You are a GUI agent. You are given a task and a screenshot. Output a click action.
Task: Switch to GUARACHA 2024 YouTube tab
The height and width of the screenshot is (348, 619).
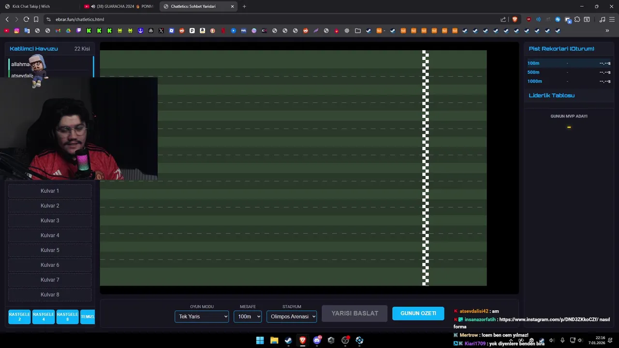click(118, 6)
